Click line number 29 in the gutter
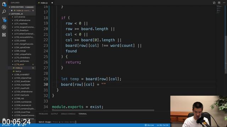Screen dimensions: 227x127 point(46,79)
